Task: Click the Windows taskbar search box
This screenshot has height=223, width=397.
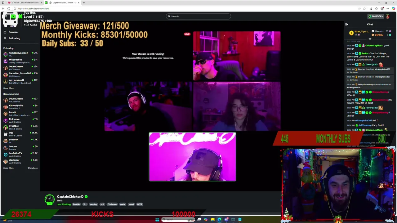Action: [178, 220]
